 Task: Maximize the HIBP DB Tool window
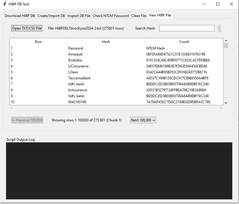tap(218, 4)
